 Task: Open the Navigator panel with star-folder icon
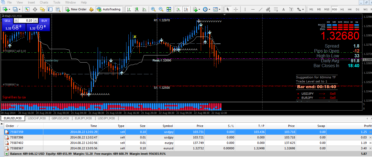coord(43,9)
